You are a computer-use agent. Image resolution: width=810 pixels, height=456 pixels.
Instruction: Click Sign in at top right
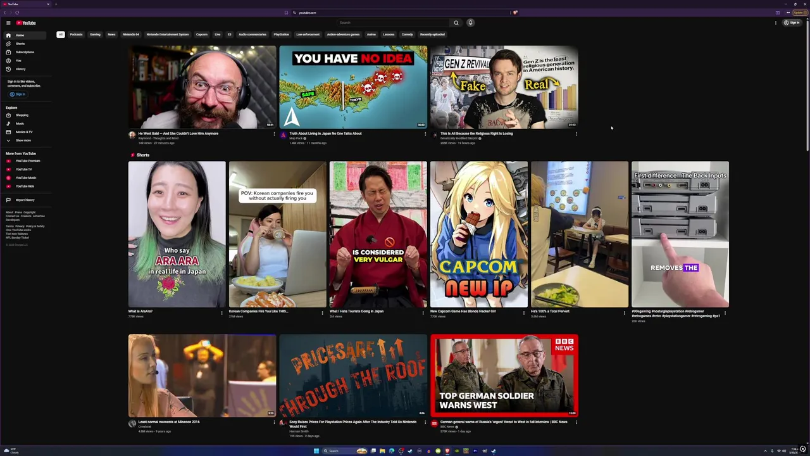[792, 23]
